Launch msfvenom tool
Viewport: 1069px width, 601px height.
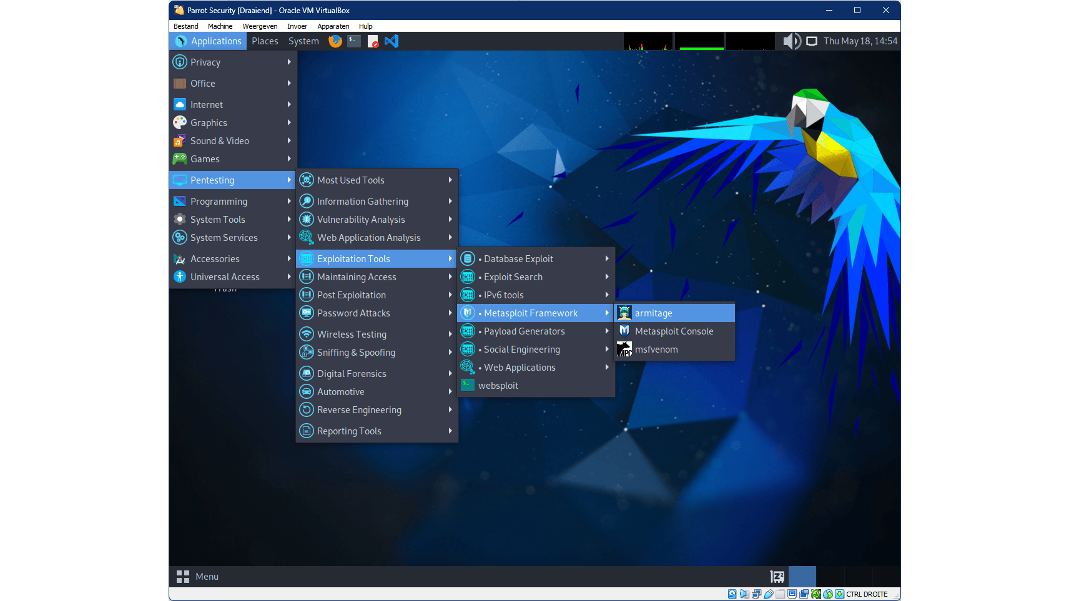pos(674,349)
